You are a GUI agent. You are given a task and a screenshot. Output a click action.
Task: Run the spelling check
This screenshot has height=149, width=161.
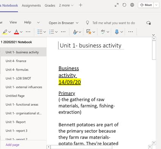(x=103, y=32)
